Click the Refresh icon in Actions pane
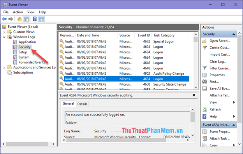 pos(204,109)
